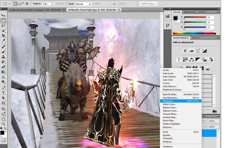The width and height of the screenshot is (236, 148).
Task: Close the Softpedia forest light.jpg tab
Action: coord(119,10)
